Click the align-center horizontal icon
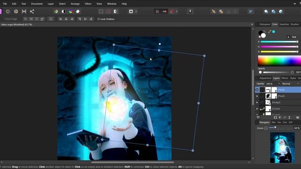The height and width of the screenshot is (169, 301). [66, 19]
